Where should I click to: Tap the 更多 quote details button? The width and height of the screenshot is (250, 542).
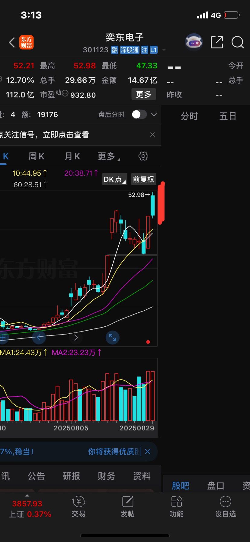coord(144,94)
